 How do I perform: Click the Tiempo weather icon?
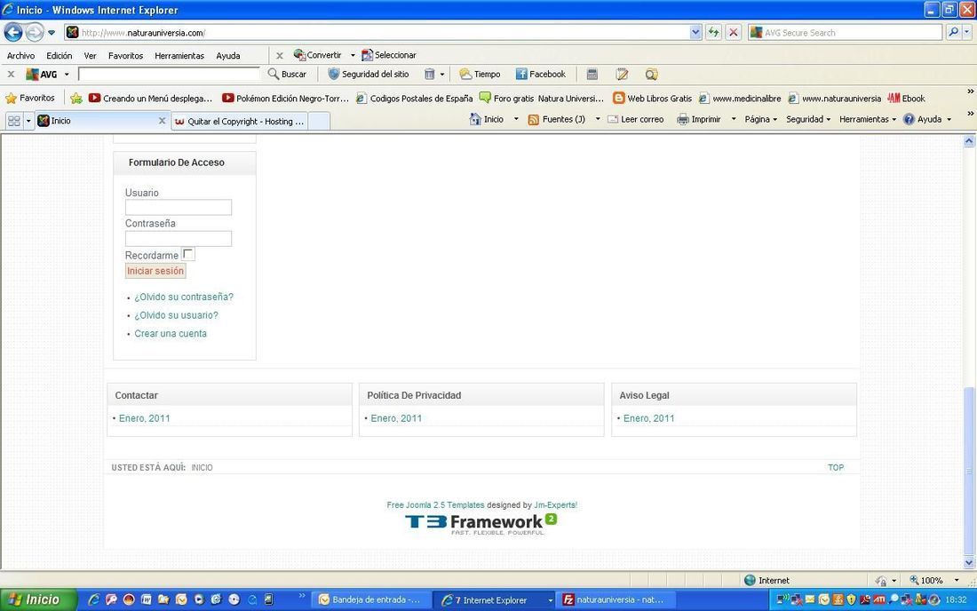(465, 74)
